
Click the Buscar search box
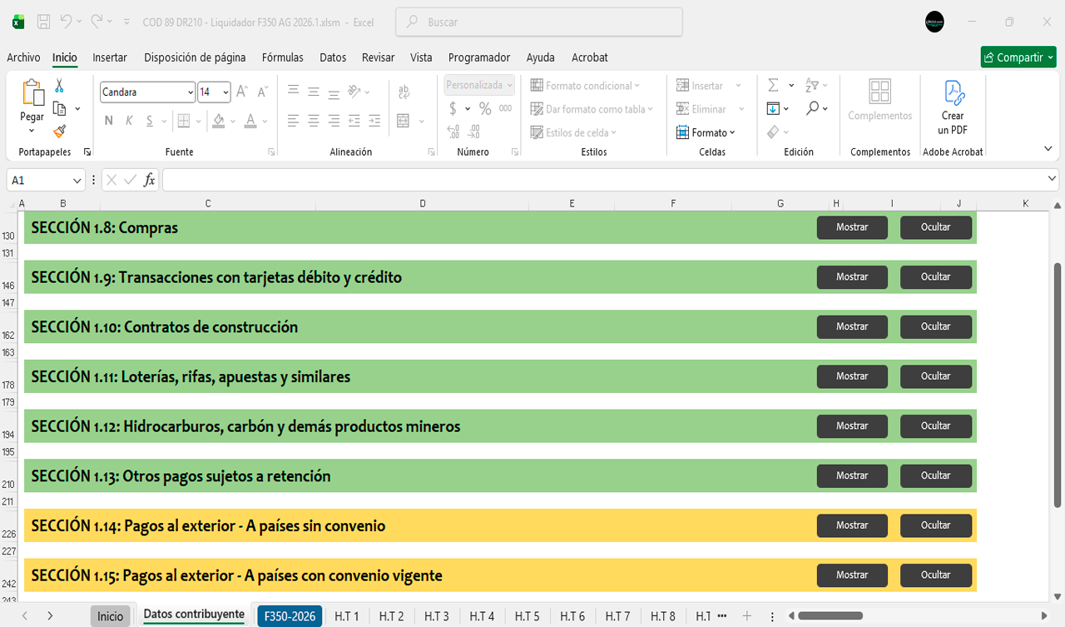[539, 22]
